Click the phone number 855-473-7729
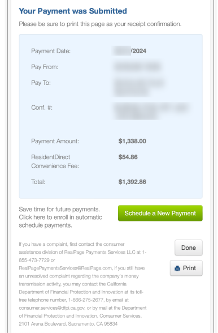 click(34, 260)
